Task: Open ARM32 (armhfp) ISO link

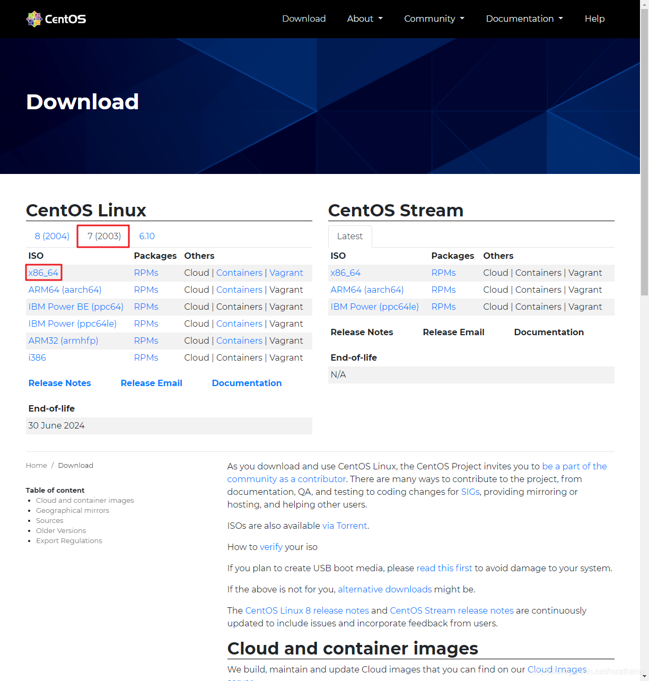Action: coord(63,340)
